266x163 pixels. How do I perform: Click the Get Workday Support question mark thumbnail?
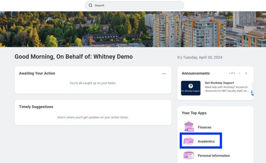[191, 88]
